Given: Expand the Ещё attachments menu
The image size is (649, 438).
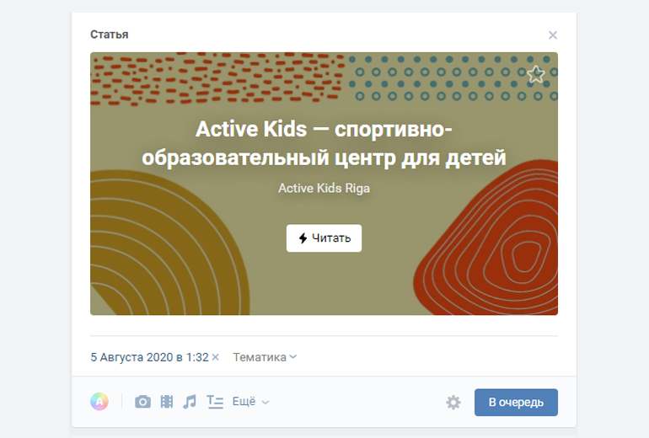Looking at the screenshot, I should coord(251,402).
